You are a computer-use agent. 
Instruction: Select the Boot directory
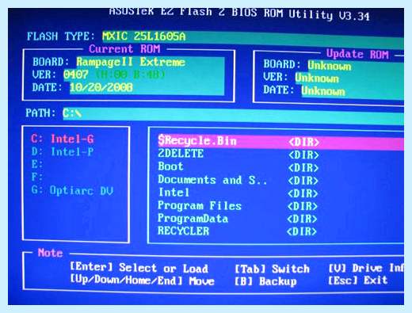coord(238,167)
